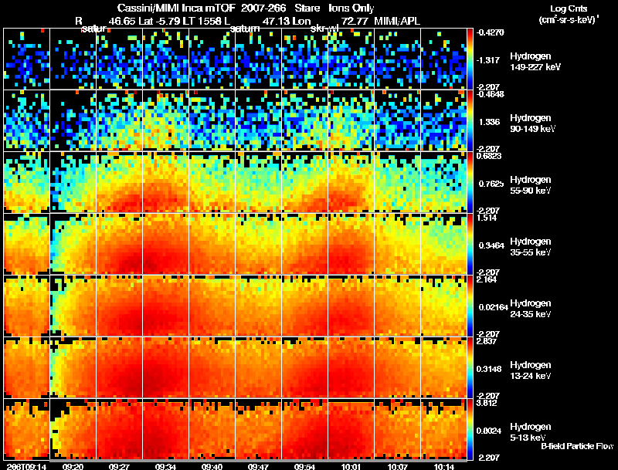Click the Hydrogen 5-13 keV color scale bar
618x470 pixels.
[470, 429]
